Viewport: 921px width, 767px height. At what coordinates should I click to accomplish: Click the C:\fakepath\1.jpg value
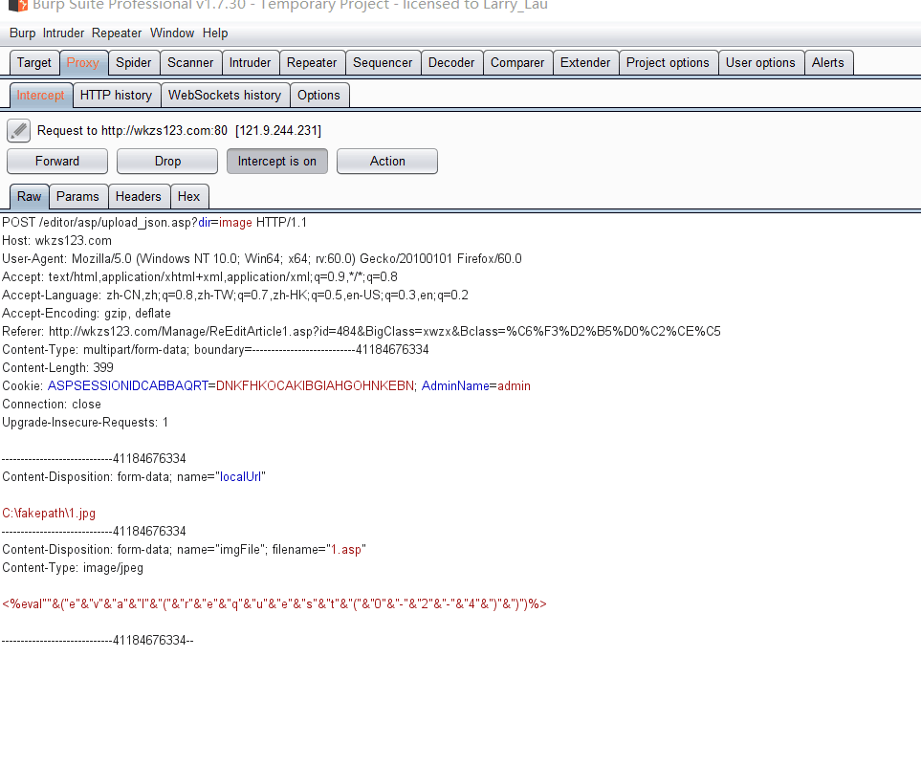(49, 514)
